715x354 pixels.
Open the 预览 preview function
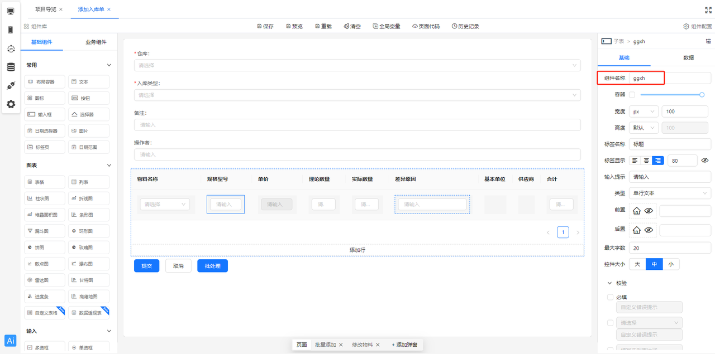click(294, 26)
